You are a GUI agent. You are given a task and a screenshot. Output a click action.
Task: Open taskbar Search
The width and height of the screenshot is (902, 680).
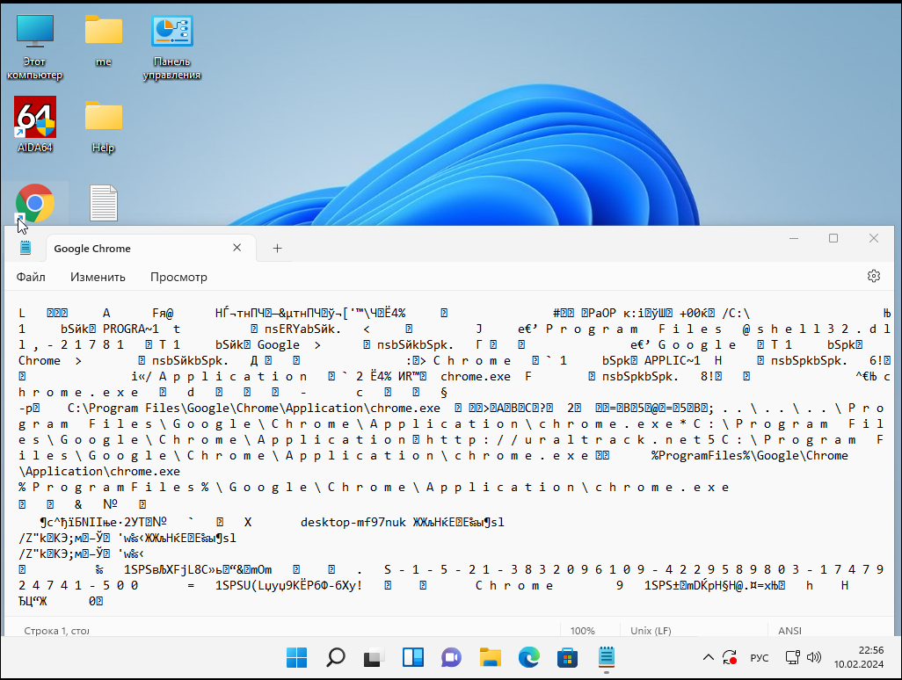coord(335,657)
